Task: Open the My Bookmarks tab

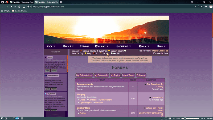Action: pyautogui.click(x=101, y=75)
